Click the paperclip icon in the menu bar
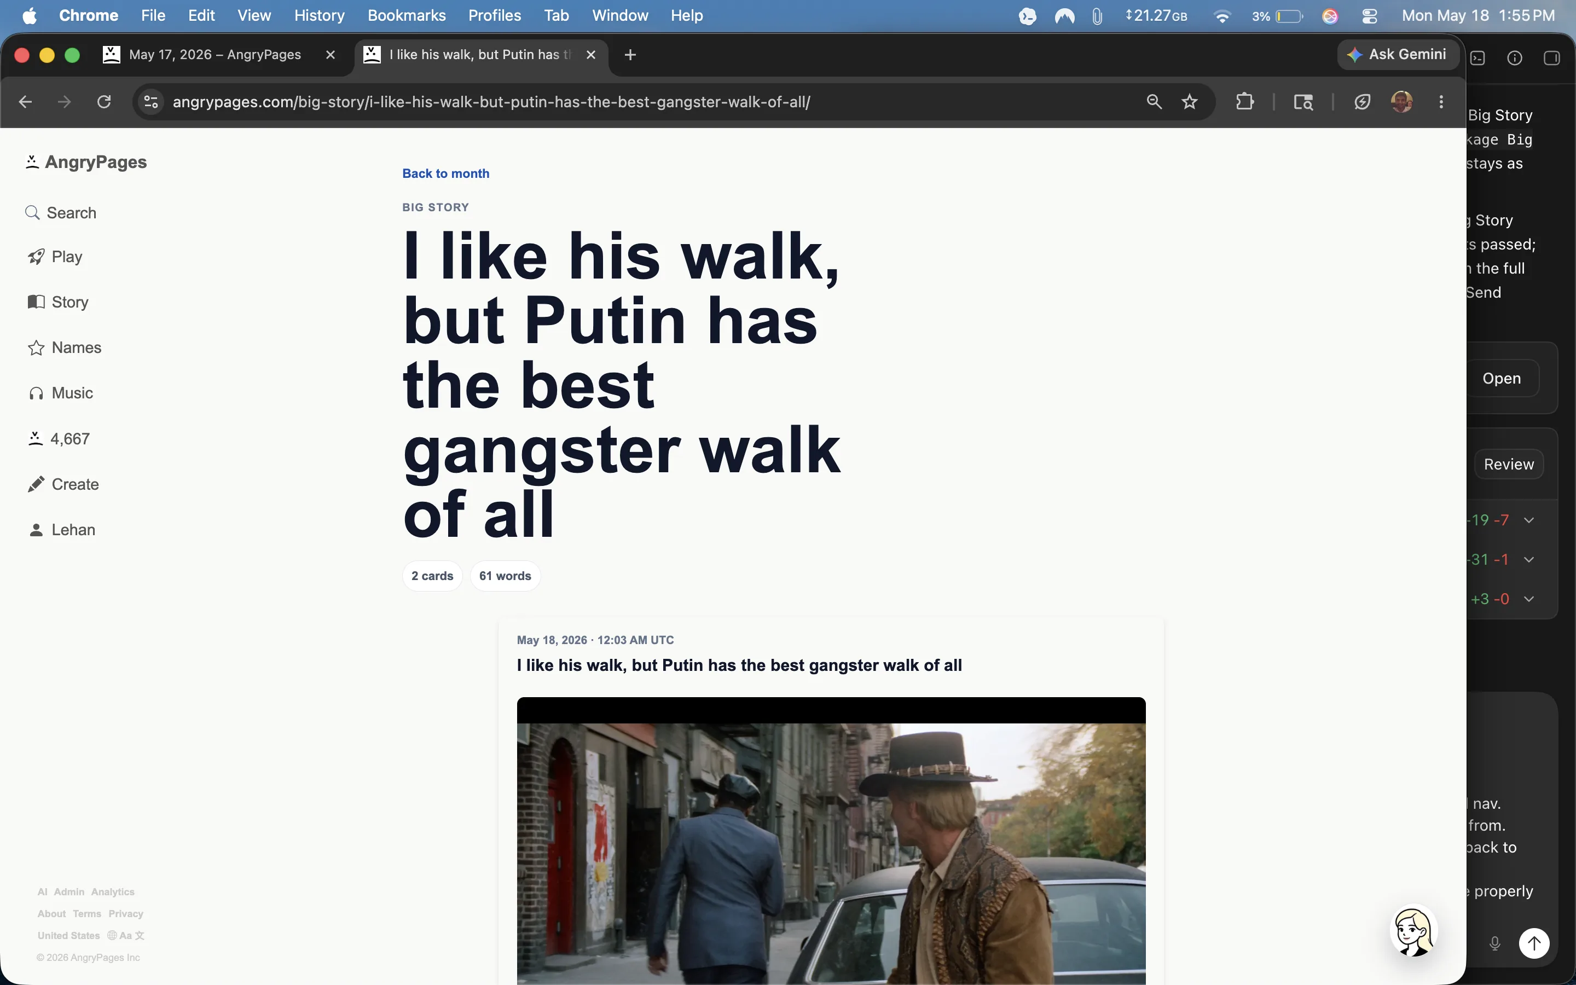The image size is (1576, 985). [x=1097, y=16]
